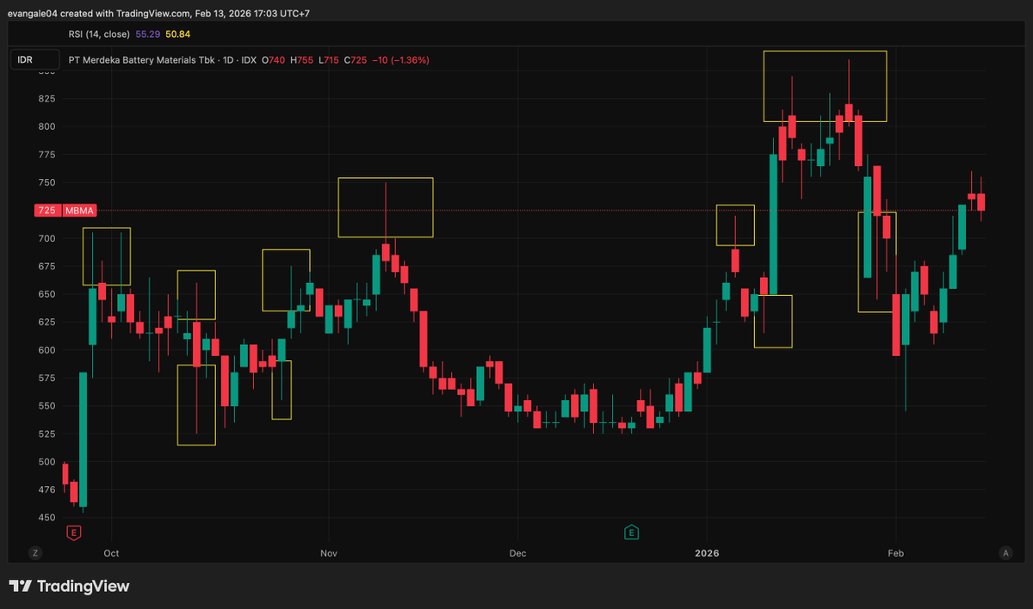Click the 650 price axis label
This screenshot has width=1033, height=609.
(x=46, y=294)
